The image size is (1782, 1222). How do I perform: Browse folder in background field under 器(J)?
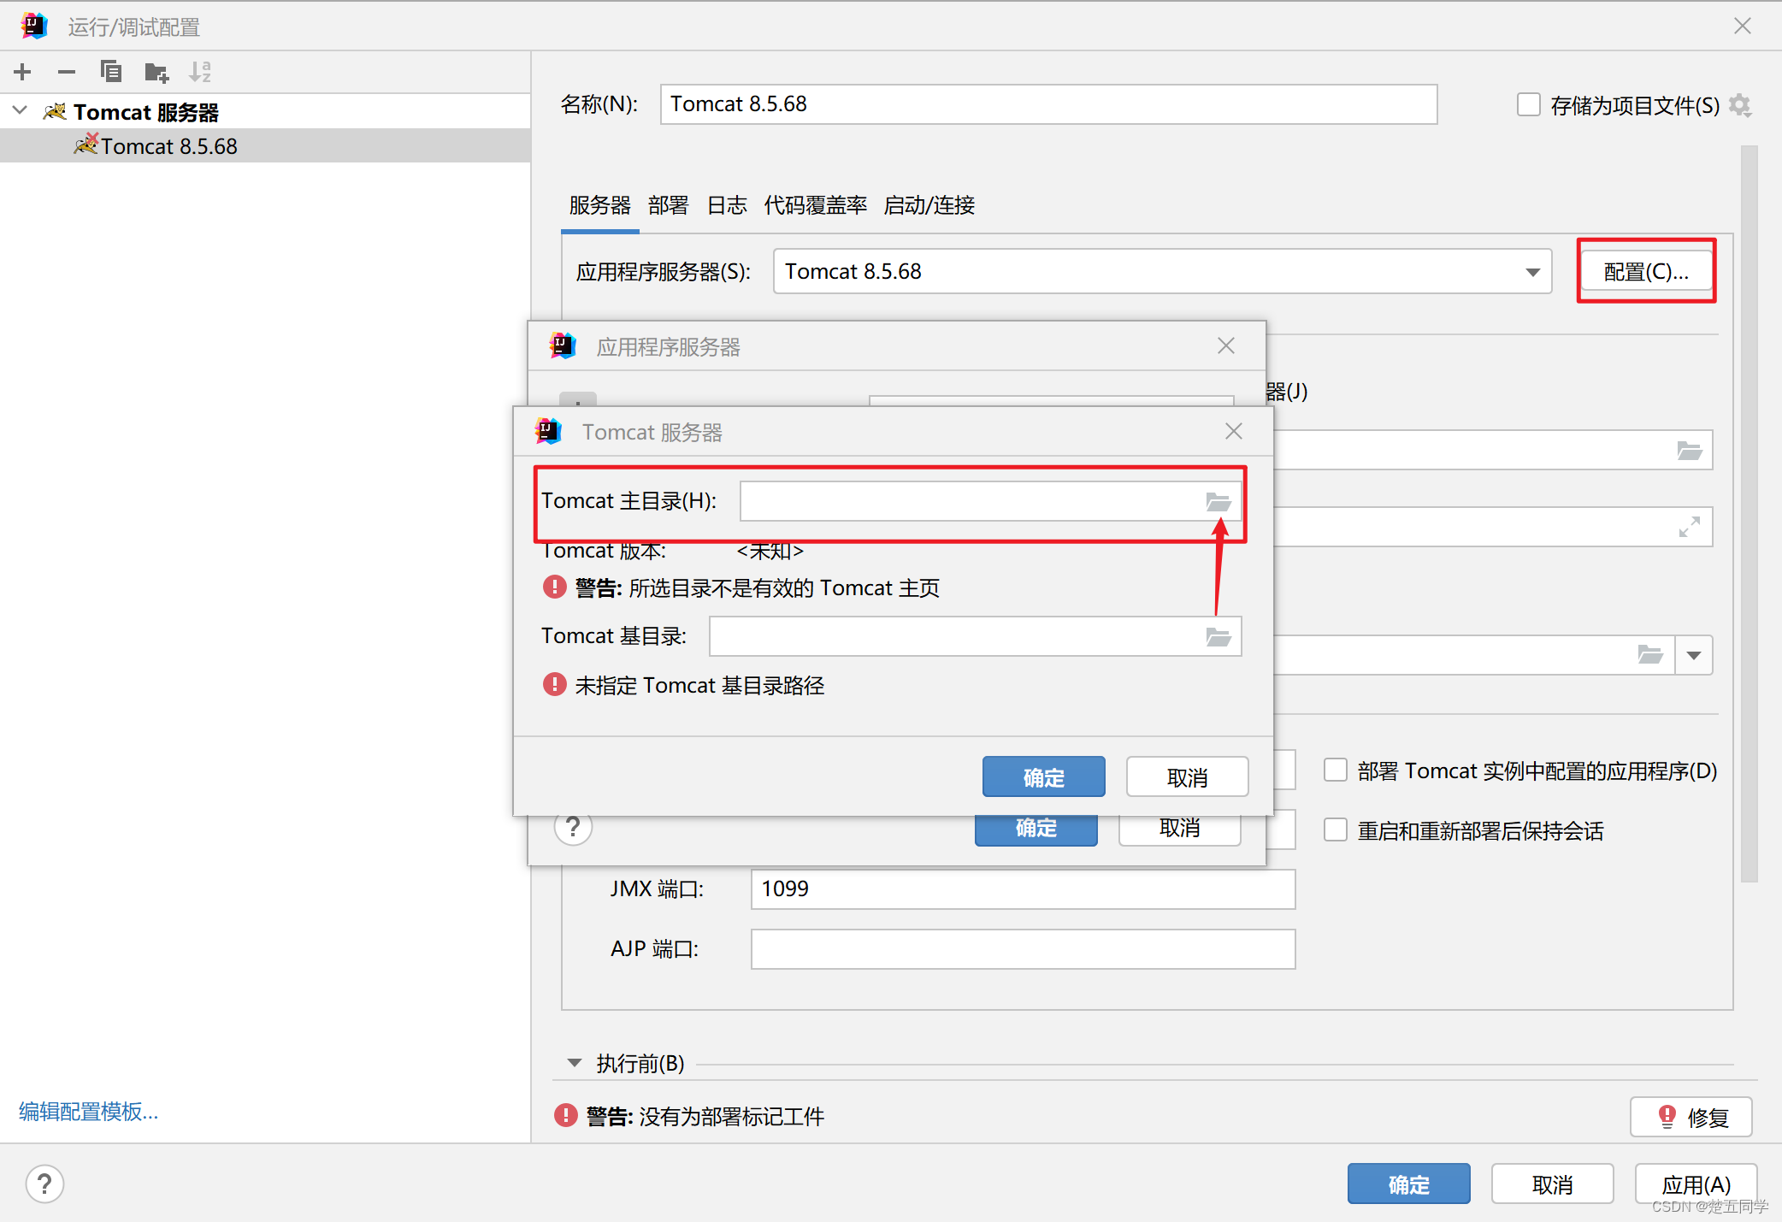(x=1689, y=451)
